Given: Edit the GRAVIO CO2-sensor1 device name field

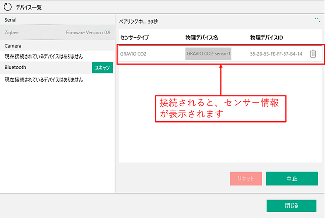Looking at the screenshot, I should pos(208,54).
